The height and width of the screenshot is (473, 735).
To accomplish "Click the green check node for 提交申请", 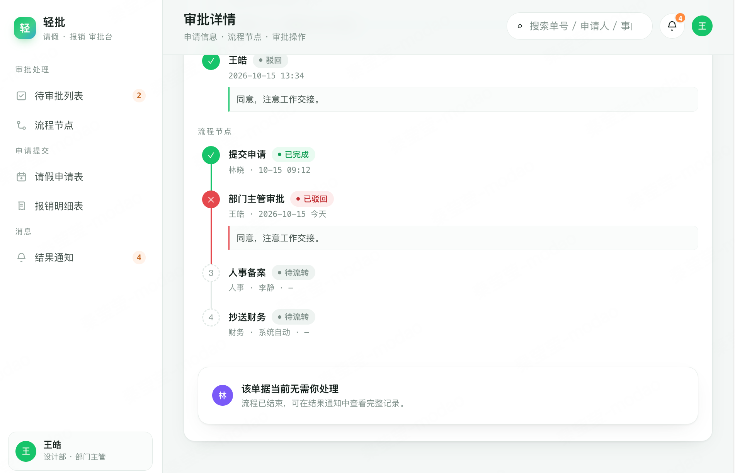I will (211, 155).
